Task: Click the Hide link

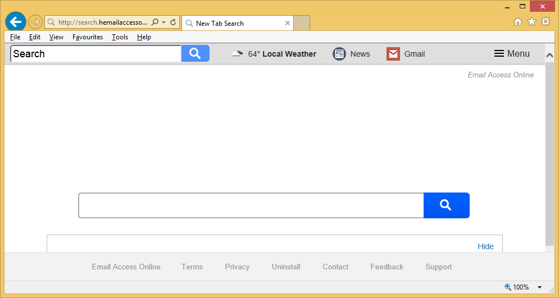Action: (x=485, y=246)
